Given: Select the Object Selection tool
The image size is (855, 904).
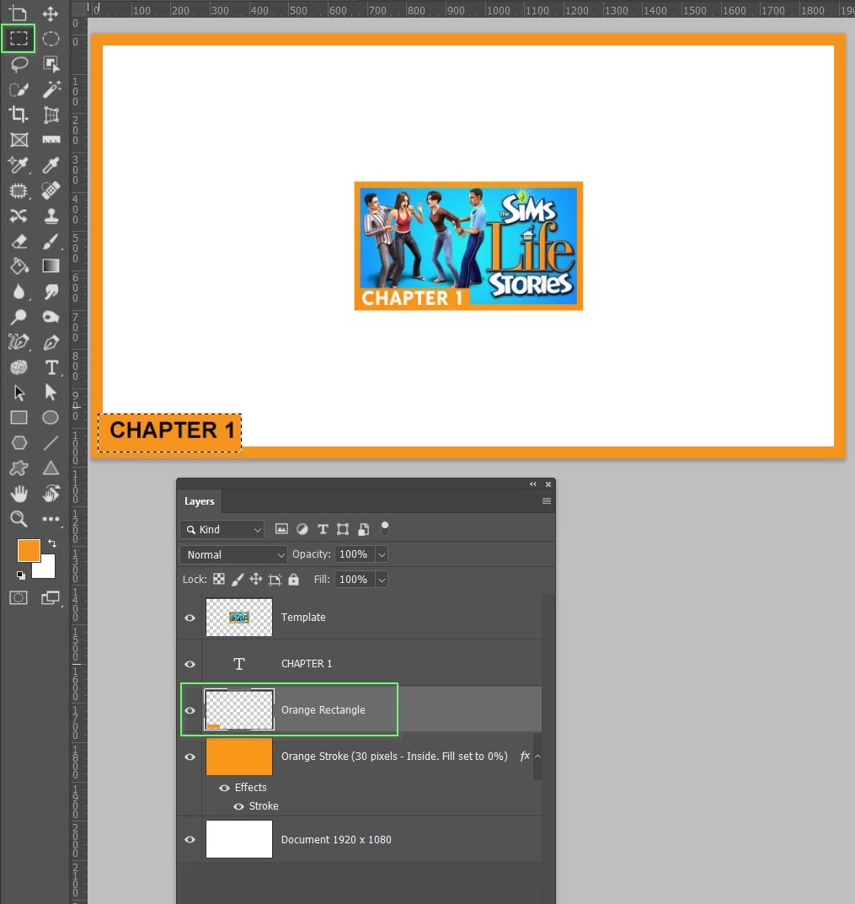Looking at the screenshot, I should point(51,64).
